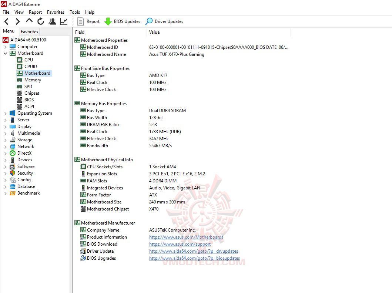Screen dimensions: 392x293
Task: Open the graph chart toolbar icon
Action: 64,21
